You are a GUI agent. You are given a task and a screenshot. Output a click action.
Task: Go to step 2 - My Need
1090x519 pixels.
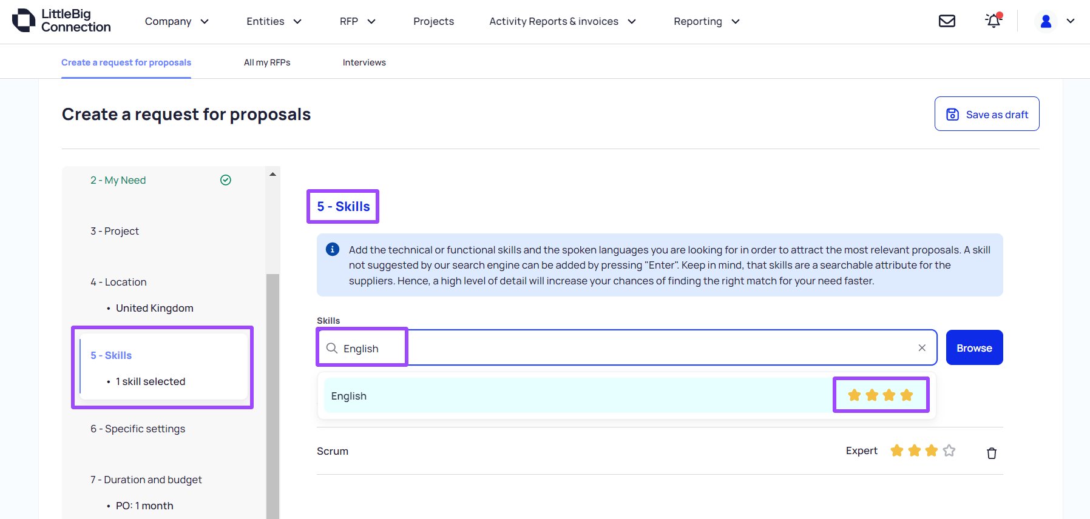tap(118, 180)
